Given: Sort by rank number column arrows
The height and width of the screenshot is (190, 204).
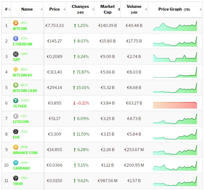Looking at the screenshot, I should pos(9,9).
